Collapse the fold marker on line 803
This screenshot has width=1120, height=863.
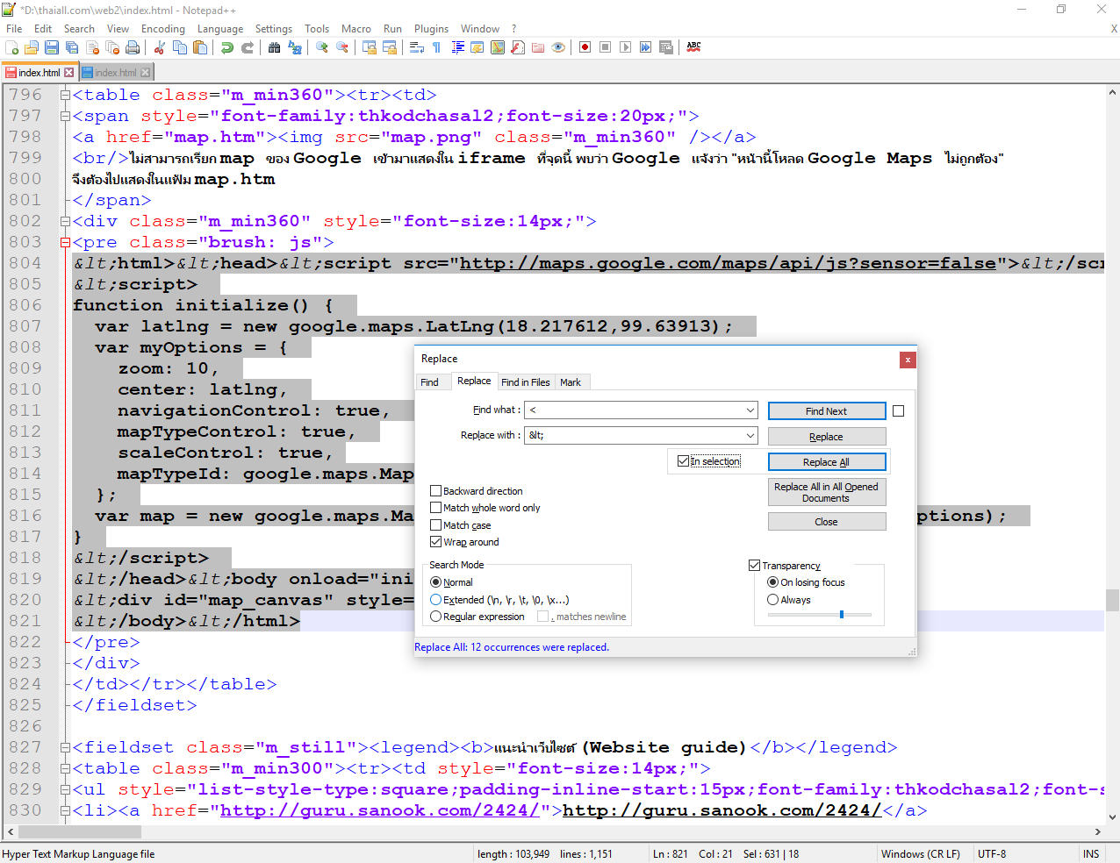[x=65, y=242]
